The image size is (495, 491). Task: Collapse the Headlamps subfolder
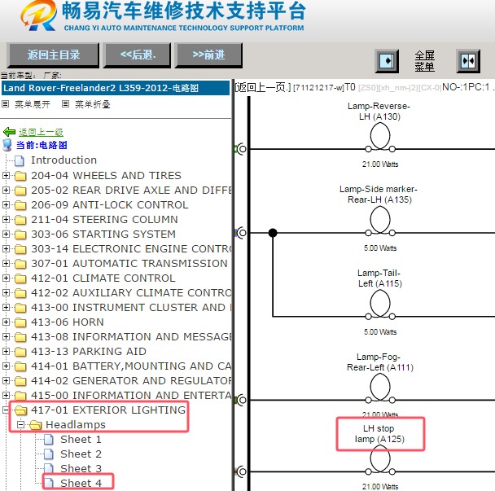[20, 424]
